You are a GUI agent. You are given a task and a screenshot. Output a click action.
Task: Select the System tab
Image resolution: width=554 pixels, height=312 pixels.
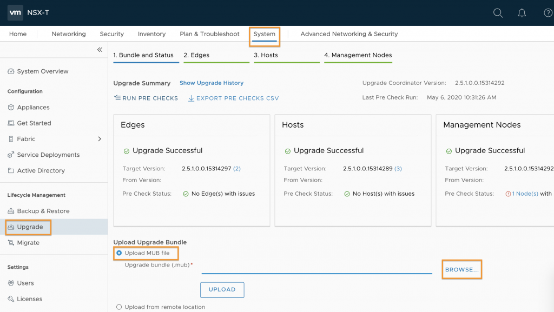(264, 34)
